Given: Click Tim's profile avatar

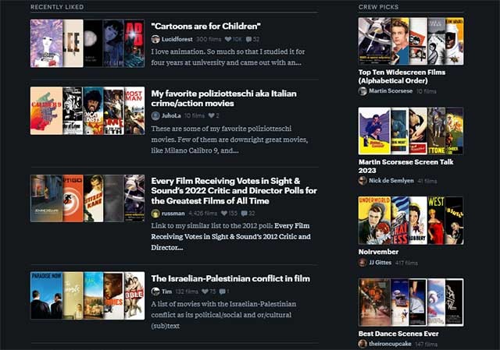Looking at the screenshot, I should click(x=155, y=292).
